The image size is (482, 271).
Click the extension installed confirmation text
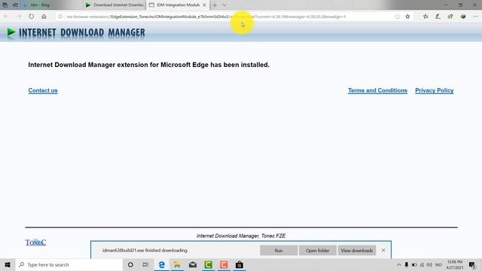tap(149, 65)
